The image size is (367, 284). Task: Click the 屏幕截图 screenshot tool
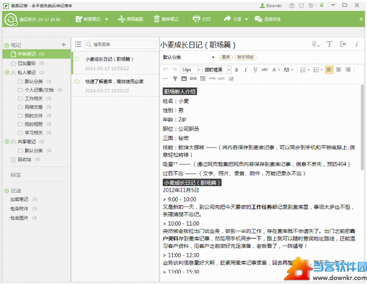coord(132,19)
